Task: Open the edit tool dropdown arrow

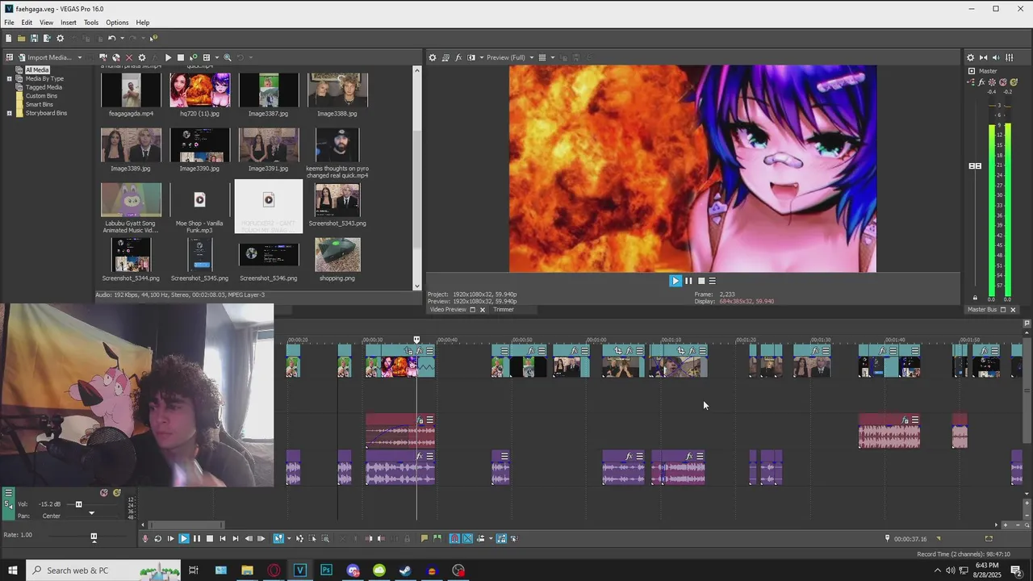Action: (x=289, y=538)
